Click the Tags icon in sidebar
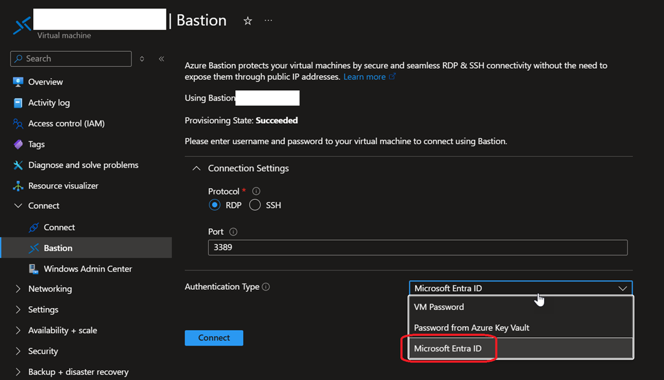The height and width of the screenshot is (380, 664). (18, 145)
